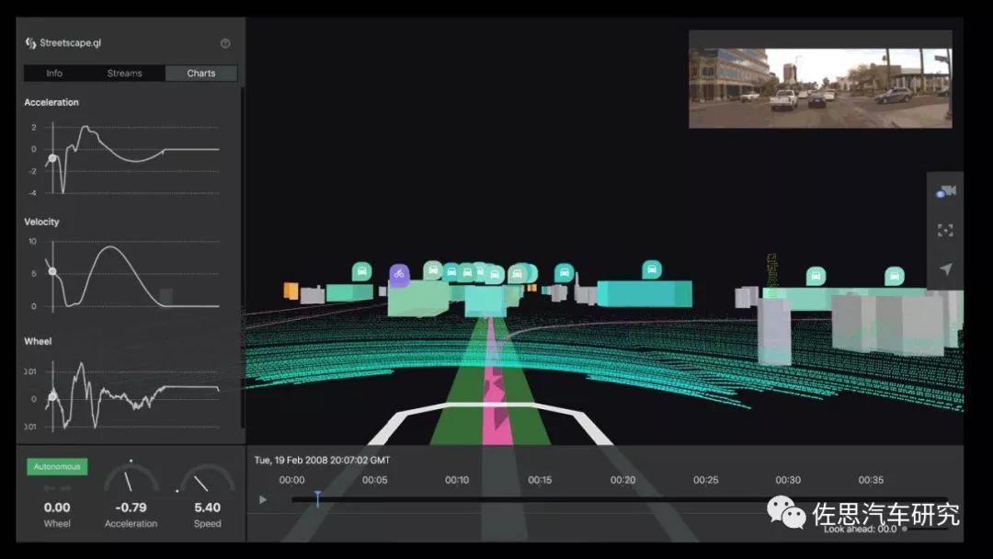The height and width of the screenshot is (559, 993).
Task: Click the Streetscape.gl logo icon
Action: [30, 43]
